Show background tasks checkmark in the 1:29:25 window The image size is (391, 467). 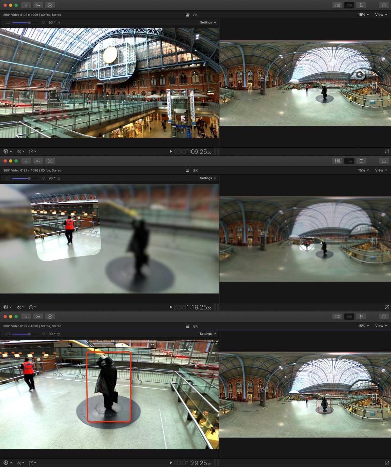point(50,317)
